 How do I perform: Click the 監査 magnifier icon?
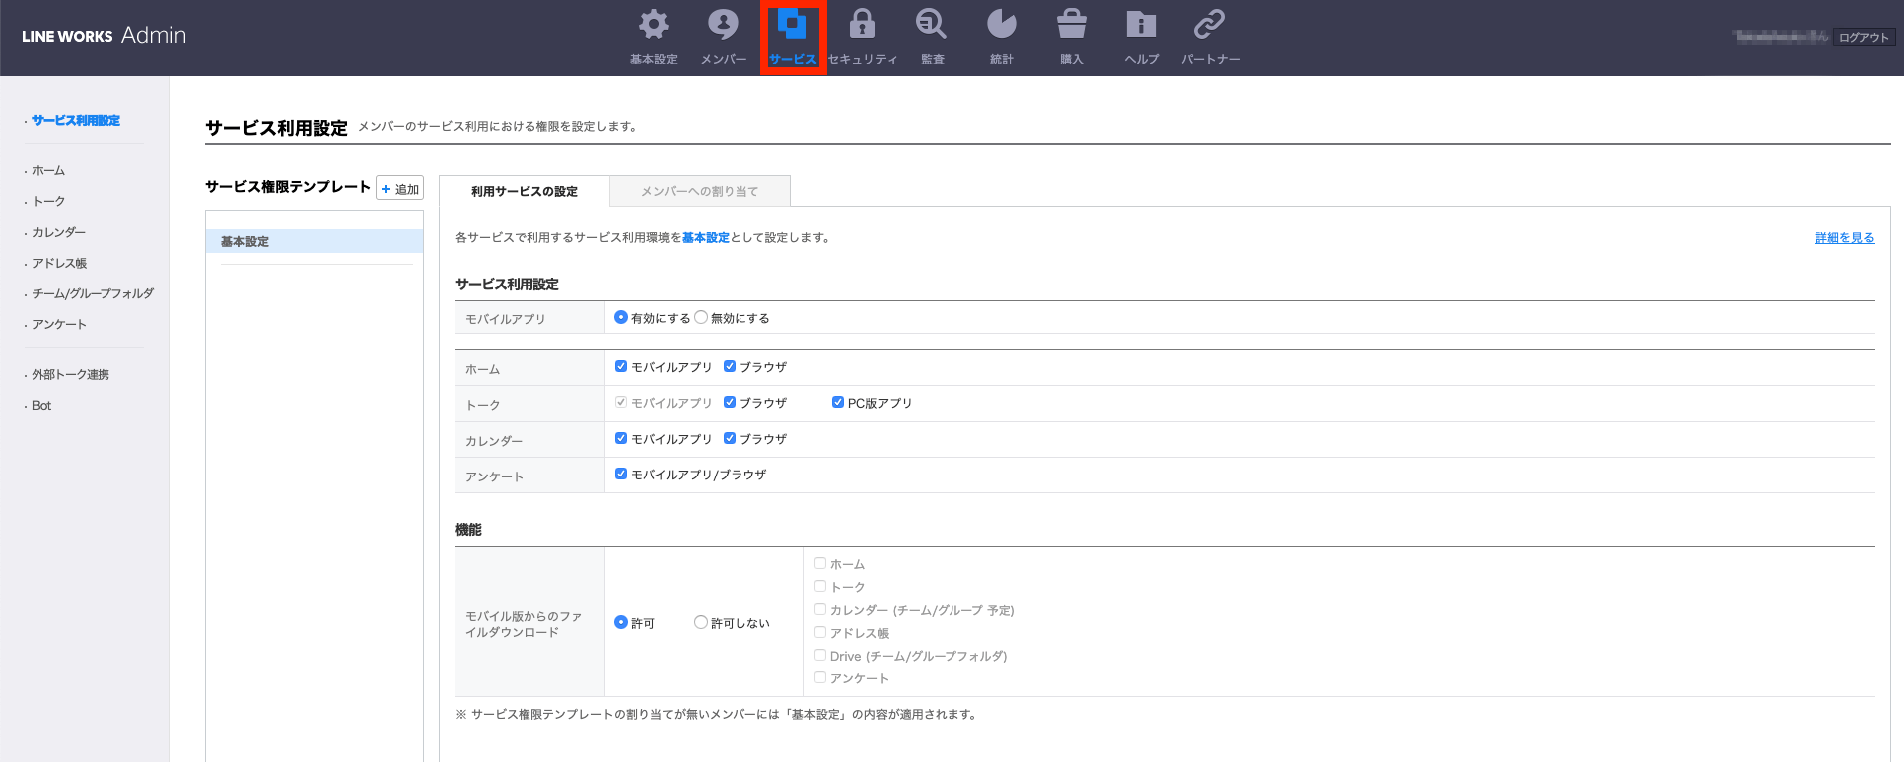(x=932, y=25)
